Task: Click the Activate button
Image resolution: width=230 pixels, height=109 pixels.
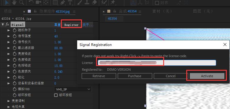Action: click(x=207, y=76)
